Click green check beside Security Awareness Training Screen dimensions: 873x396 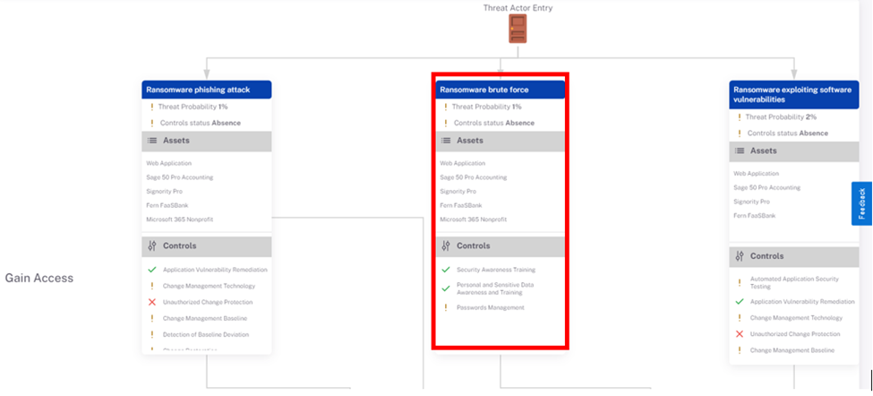445,270
